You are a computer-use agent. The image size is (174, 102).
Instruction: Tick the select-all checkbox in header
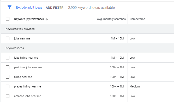pyautogui.click(x=8, y=19)
